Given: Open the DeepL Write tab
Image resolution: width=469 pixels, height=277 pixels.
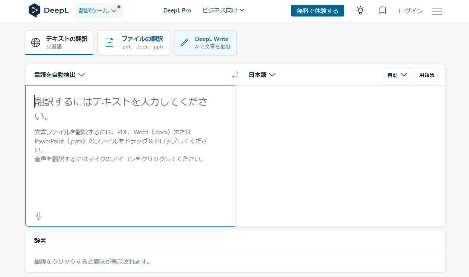Looking at the screenshot, I should pyautogui.click(x=205, y=43).
